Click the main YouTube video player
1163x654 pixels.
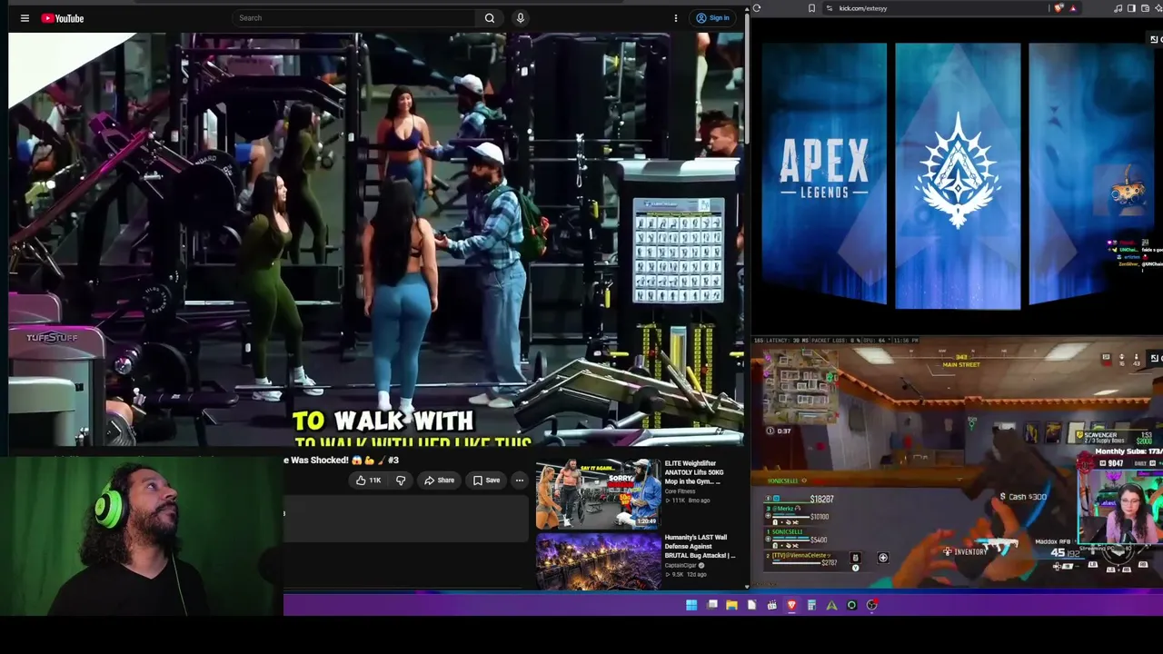click(376, 240)
